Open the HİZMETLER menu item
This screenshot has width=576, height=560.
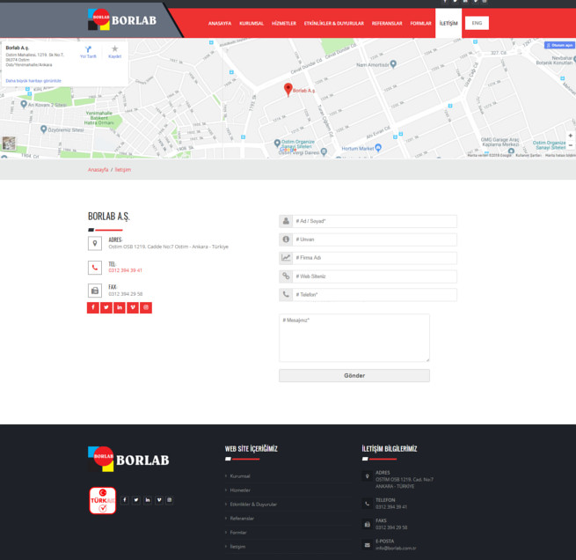point(284,23)
